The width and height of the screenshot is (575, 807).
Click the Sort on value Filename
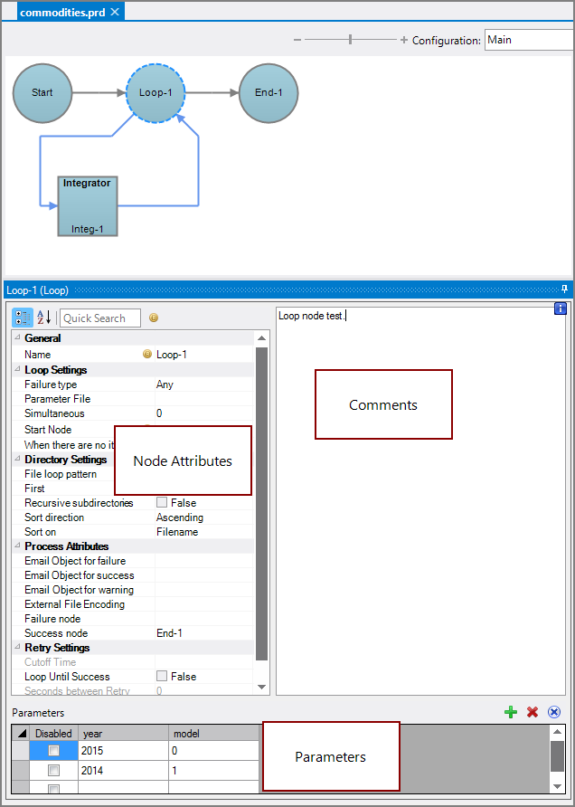(177, 532)
